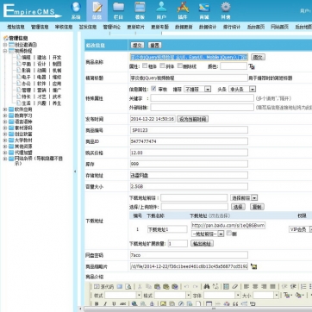Click the insert image icon in editor toolbar
The height and width of the screenshot is (312, 312).
click(163, 303)
